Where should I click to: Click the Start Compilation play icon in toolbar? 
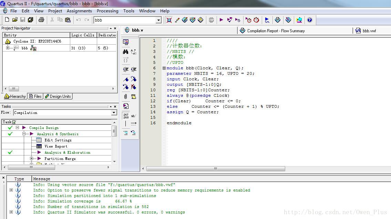222,20
